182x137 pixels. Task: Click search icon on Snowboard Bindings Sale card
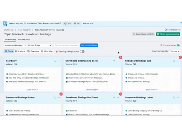tap(174, 61)
